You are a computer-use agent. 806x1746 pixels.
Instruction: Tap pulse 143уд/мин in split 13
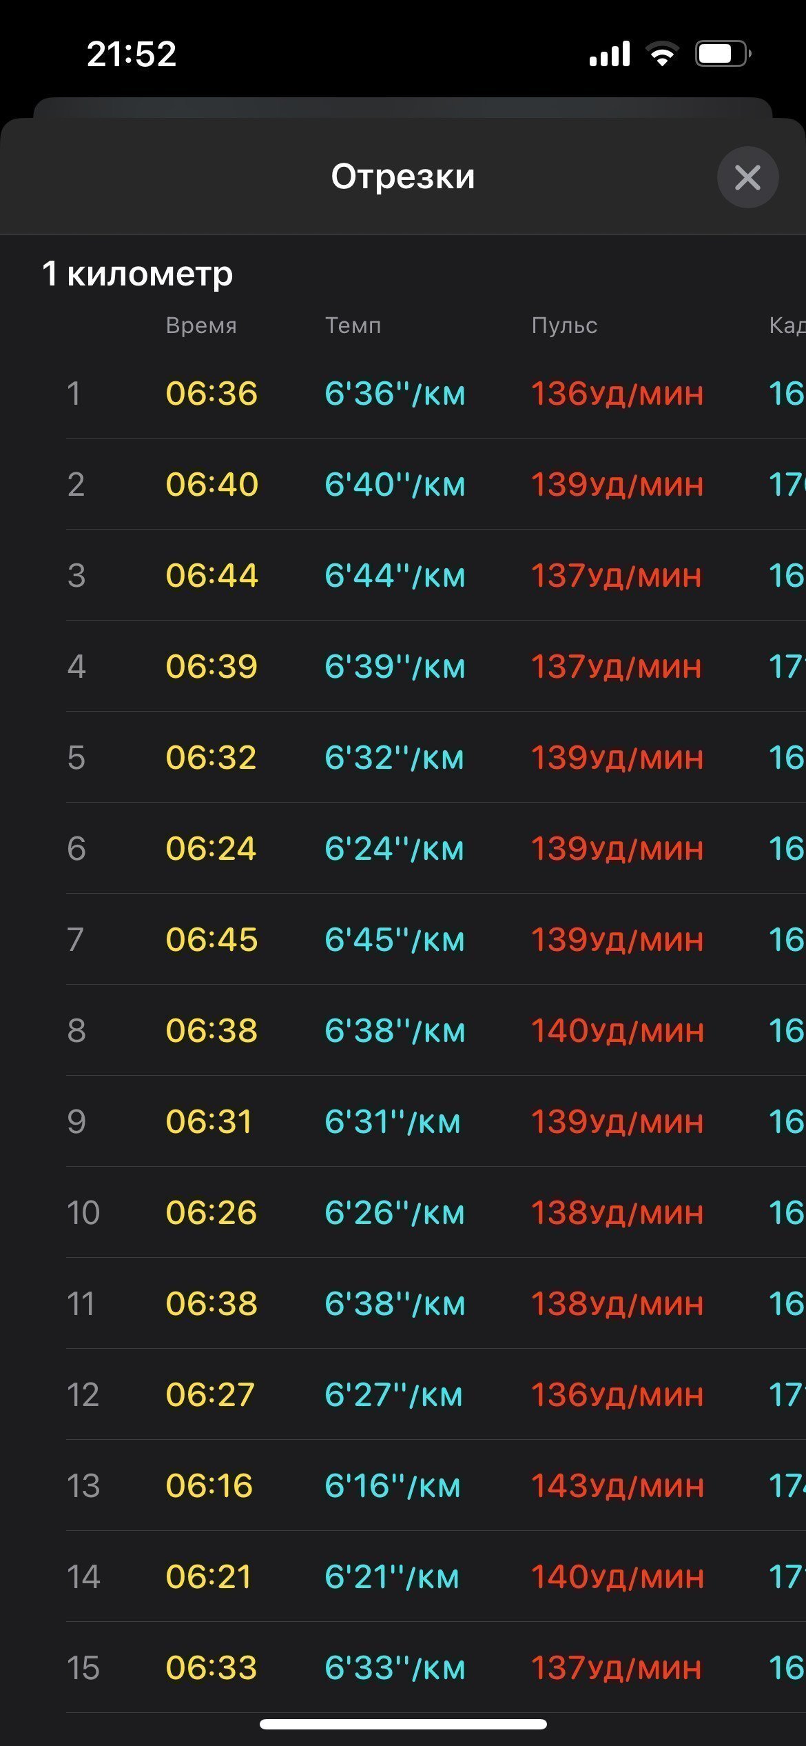[617, 1486]
